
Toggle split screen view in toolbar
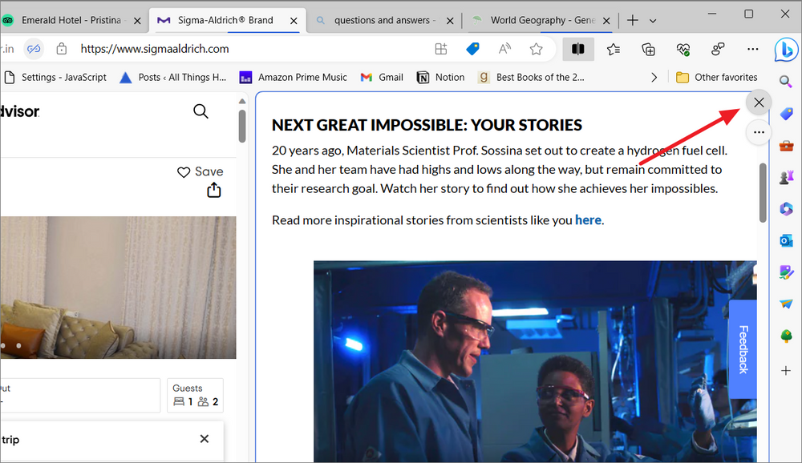(578, 49)
